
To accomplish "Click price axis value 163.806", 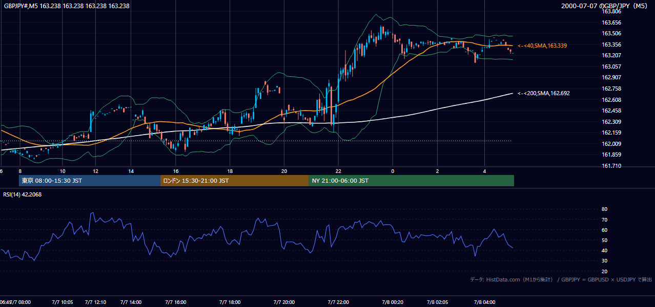I will pos(612,11).
